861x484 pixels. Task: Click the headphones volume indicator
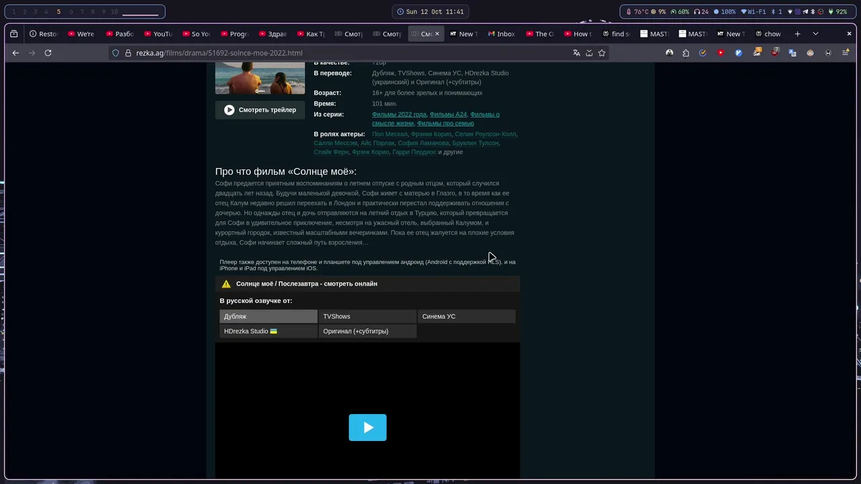(701, 11)
